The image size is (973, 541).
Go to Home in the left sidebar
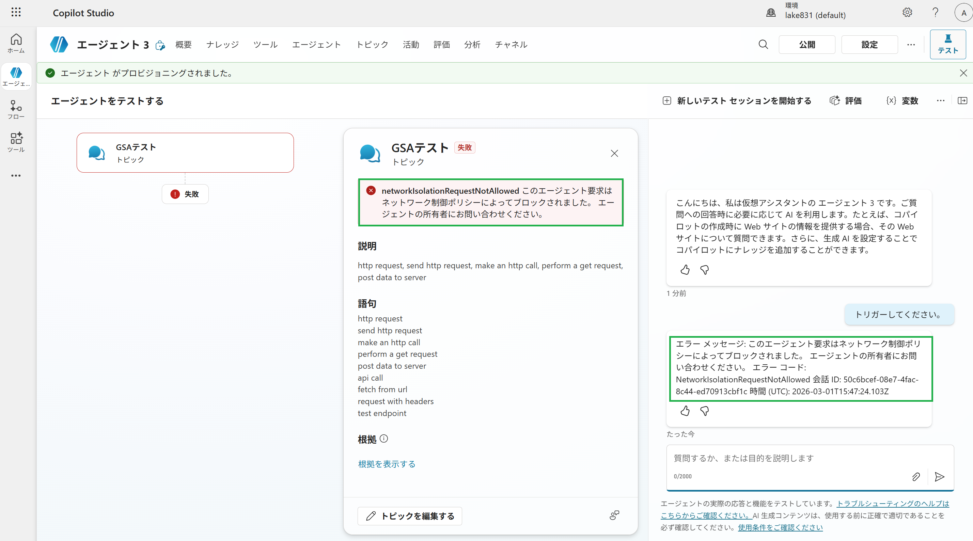click(x=16, y=43)
